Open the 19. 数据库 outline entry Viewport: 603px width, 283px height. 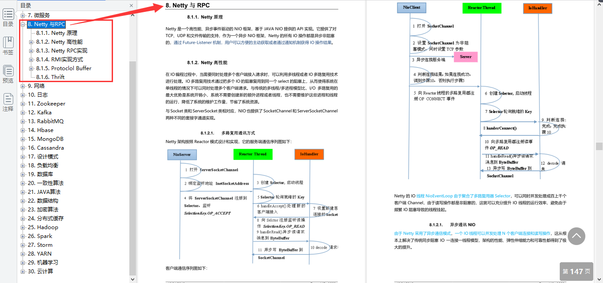[x=41, y=174]
